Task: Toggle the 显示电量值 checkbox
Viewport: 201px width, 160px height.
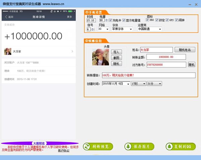Action: (124, 20)
